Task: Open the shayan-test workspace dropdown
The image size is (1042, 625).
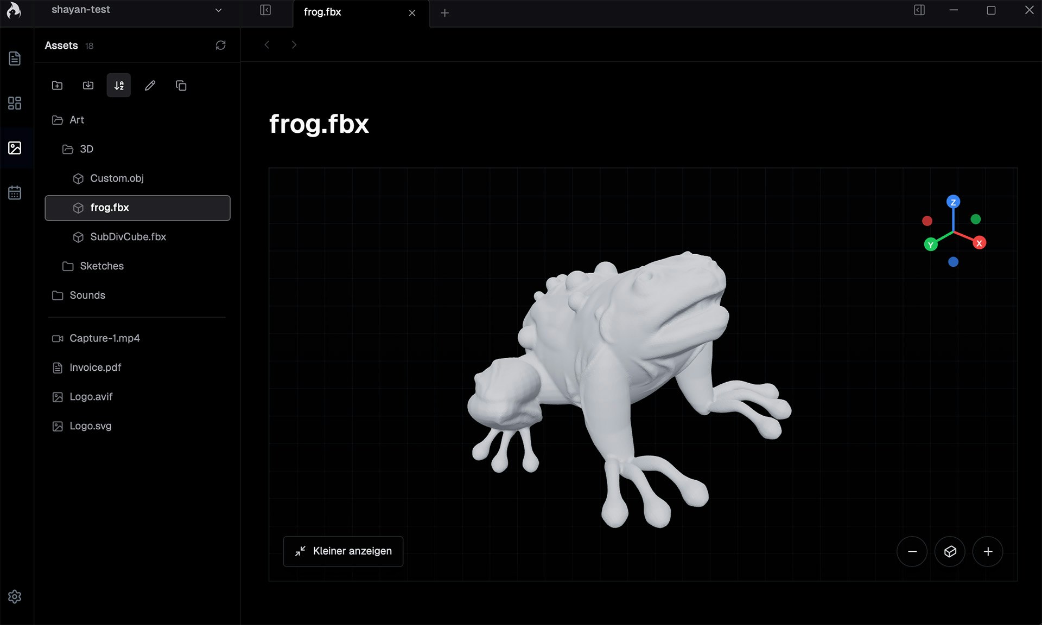Action: (137, 10)
